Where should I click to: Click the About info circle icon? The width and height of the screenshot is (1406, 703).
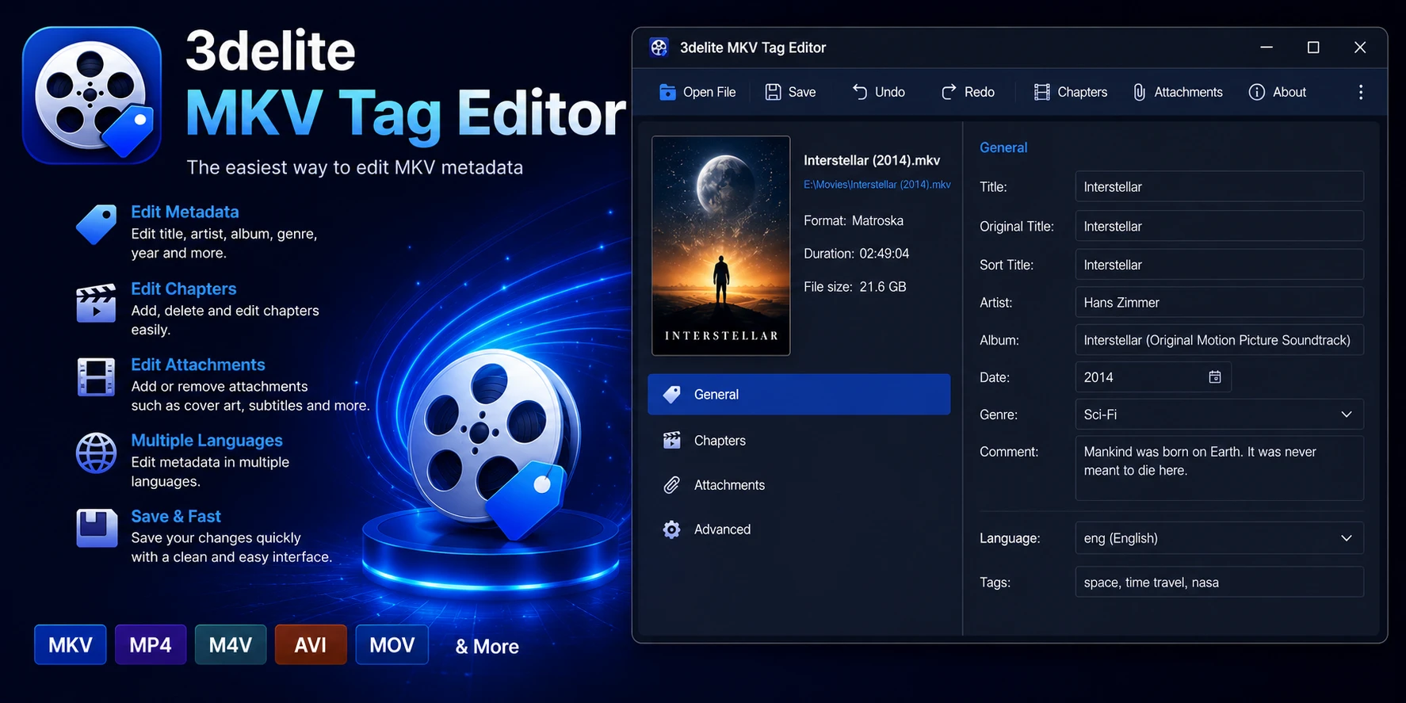1257,92
